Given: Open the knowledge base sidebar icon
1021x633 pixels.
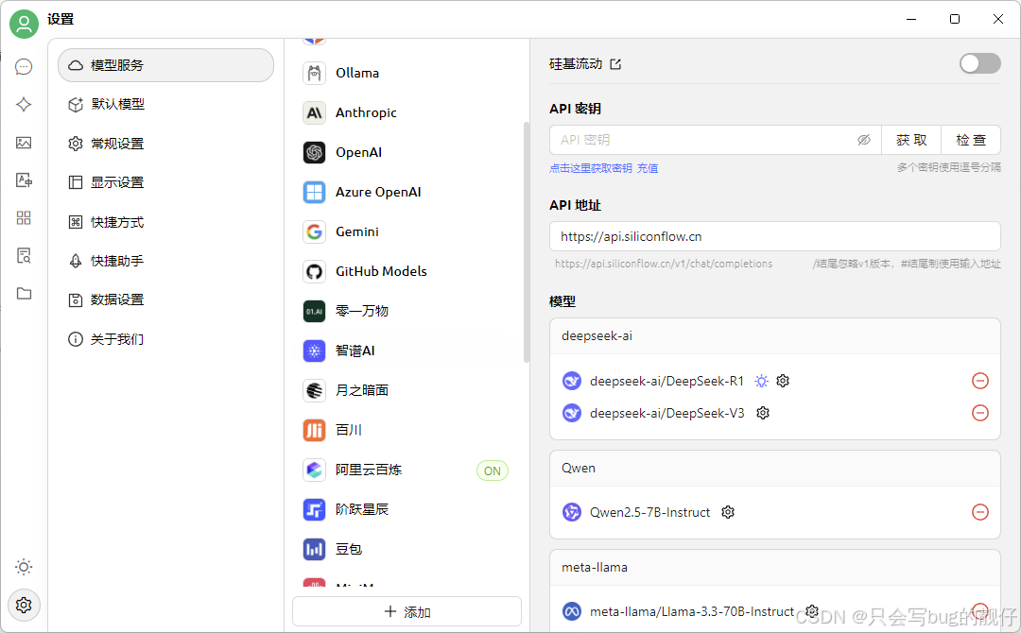Looking at the screenshot, I should [x=24, y=256].
